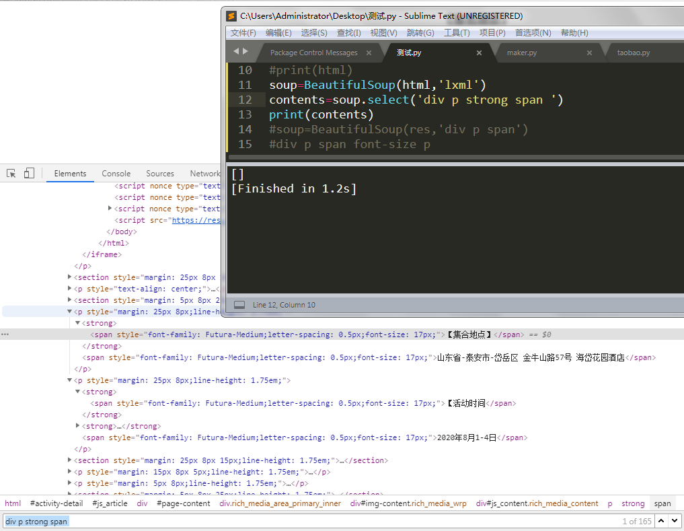Open the 查找(I) menu
Image resolution: width=684 pixels, height=531 pixels.
[x=348, y=33]
